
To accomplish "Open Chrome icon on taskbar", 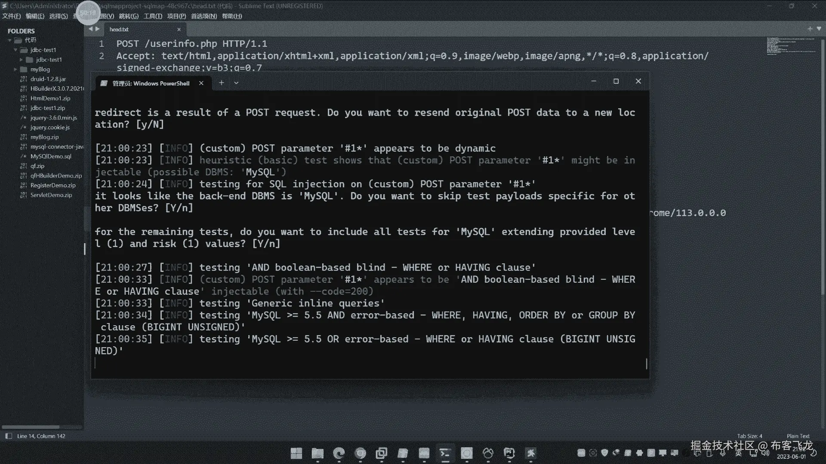I will pyautogui.click(x=361, y=453).
